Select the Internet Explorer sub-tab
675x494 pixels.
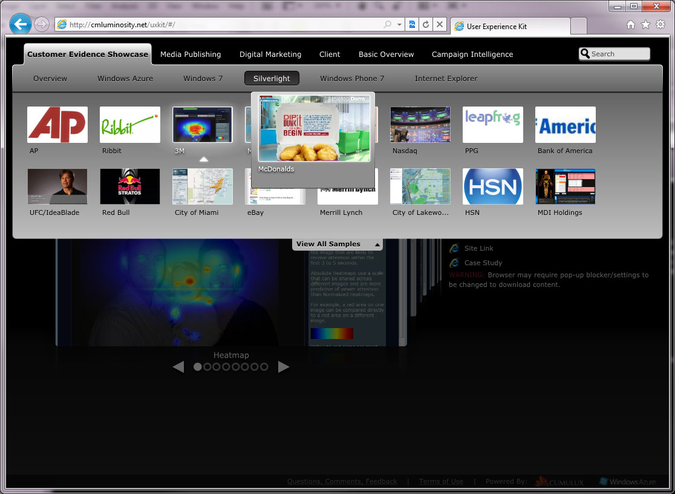446,79
